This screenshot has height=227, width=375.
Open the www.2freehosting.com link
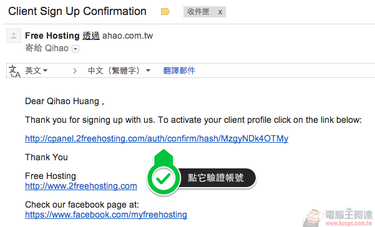coord(81,186)
